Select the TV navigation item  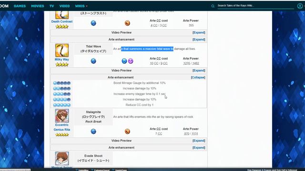(x=51, y=6)
